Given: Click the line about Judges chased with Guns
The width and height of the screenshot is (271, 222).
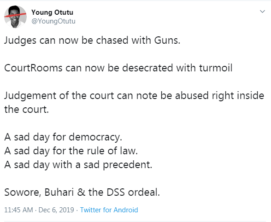Looking at the screenshot, I should 92,41.
